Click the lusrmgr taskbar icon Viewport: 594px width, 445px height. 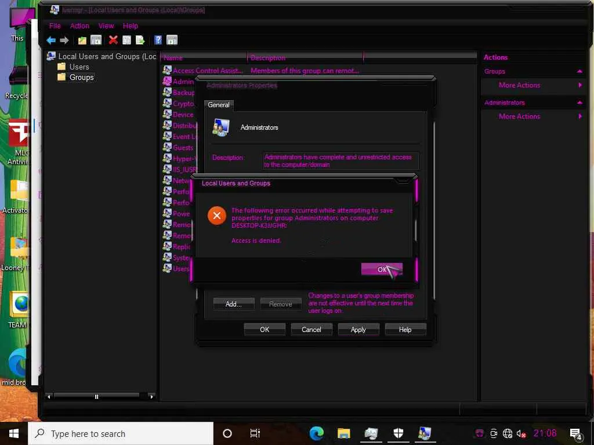pyautogui.click(x=425, y=433)
